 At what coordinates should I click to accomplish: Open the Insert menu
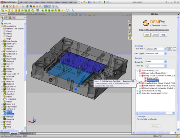[37, 2]
